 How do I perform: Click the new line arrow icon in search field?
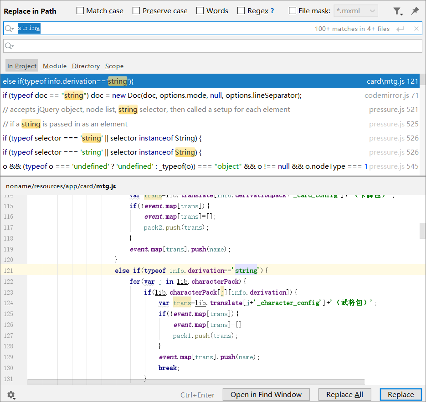[400, 29]
